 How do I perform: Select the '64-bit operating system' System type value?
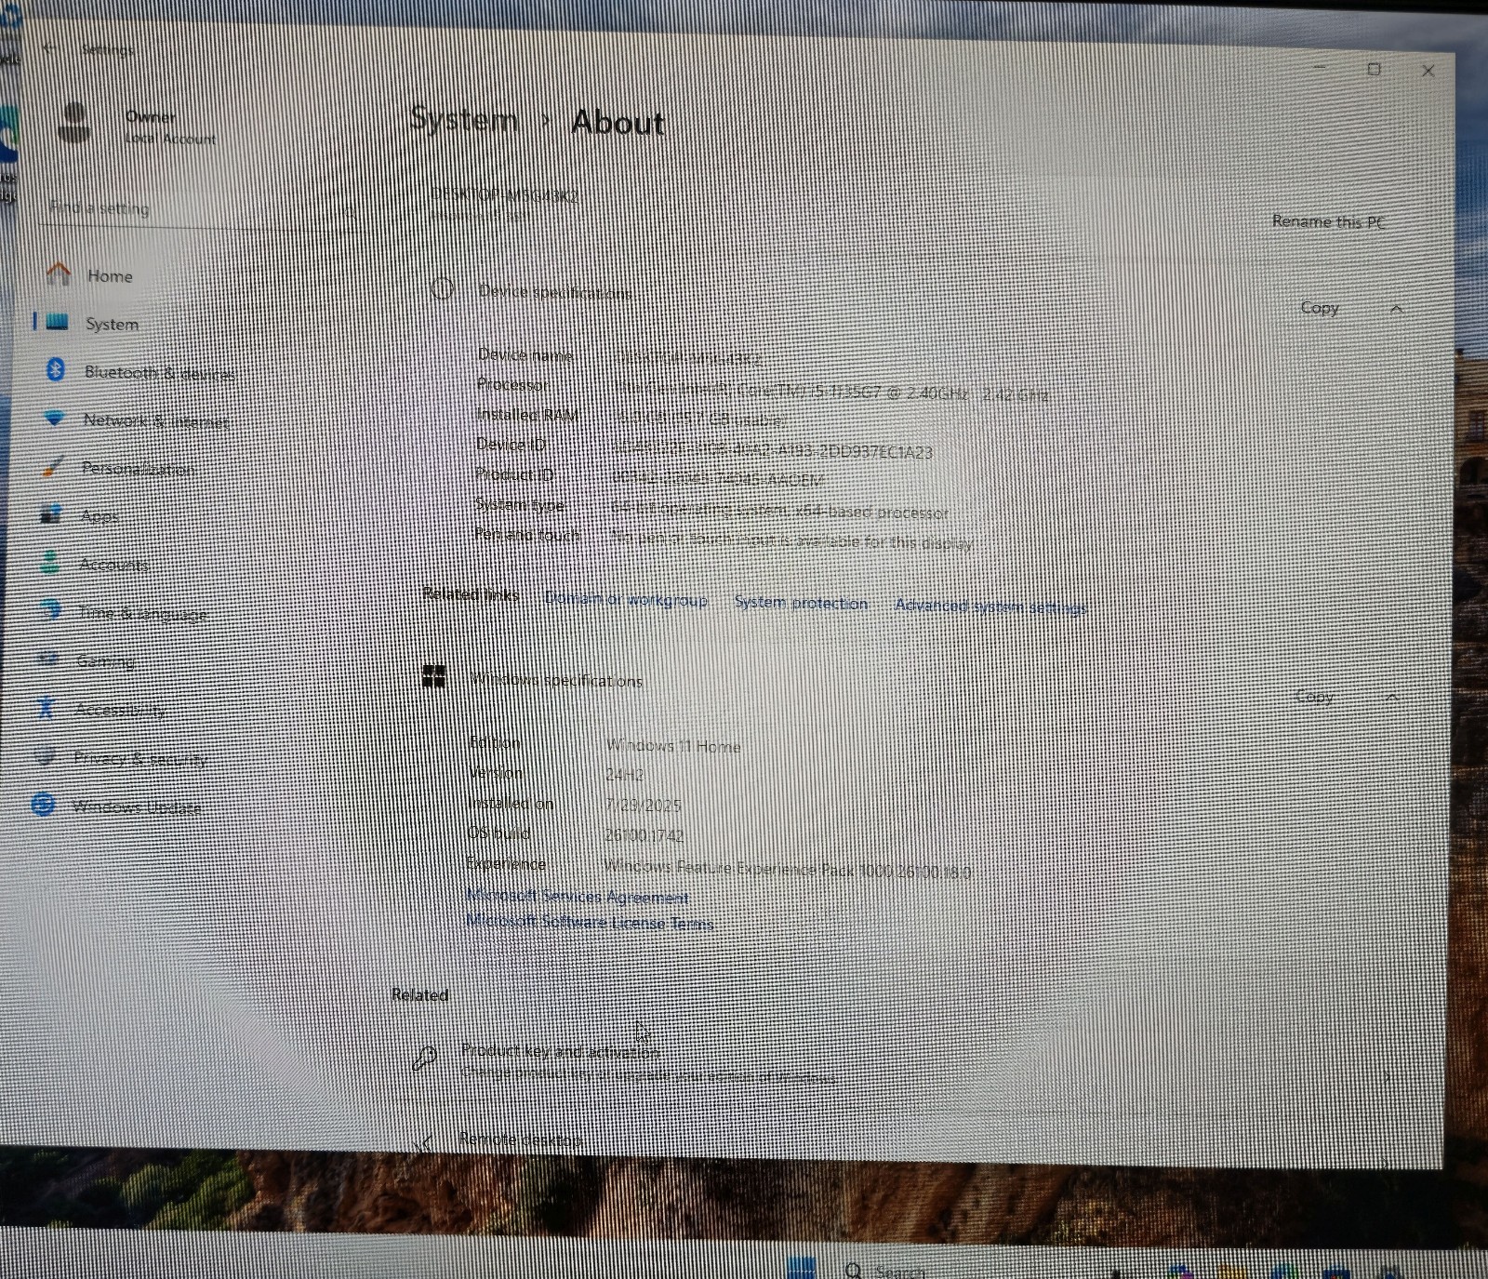tap(779, 511)
